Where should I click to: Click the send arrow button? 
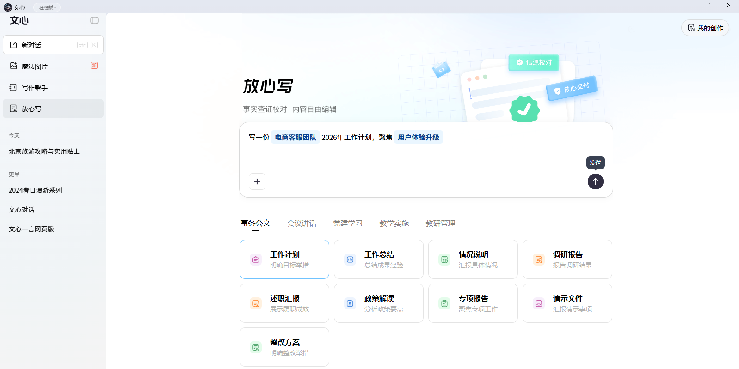point(595,181)
